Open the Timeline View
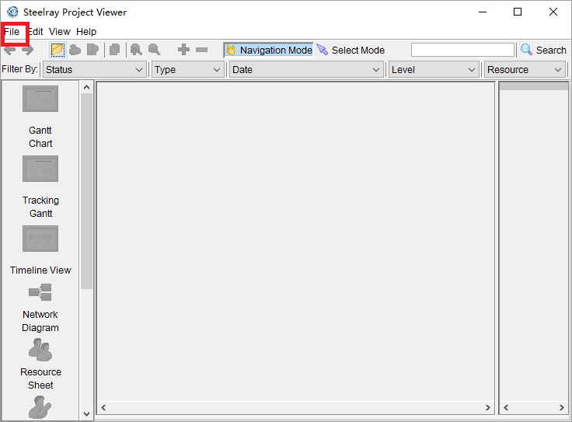 [40, 250]
